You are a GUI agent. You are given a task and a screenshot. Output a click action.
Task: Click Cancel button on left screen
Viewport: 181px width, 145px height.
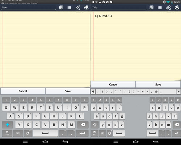coord(23,91)
